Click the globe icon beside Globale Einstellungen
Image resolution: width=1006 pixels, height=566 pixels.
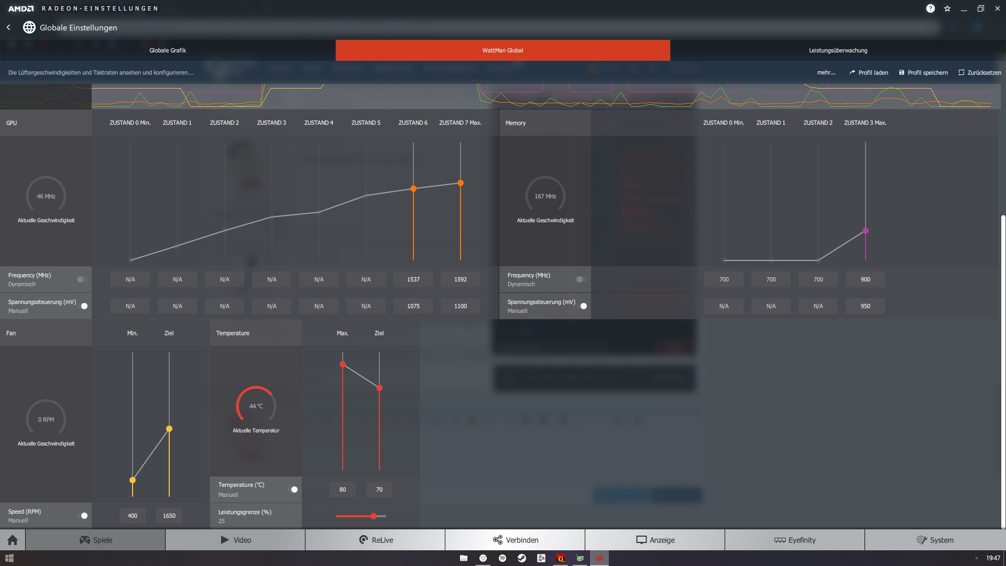tap(29, 28)
